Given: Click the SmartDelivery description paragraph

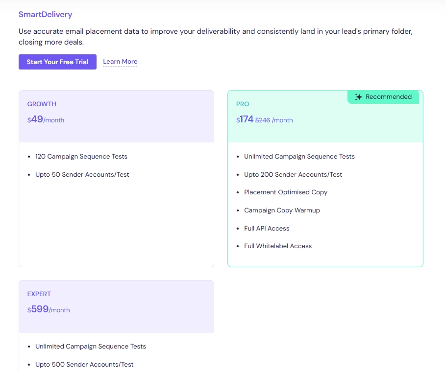Looking at the screenshot, I should tap(216, 37).
